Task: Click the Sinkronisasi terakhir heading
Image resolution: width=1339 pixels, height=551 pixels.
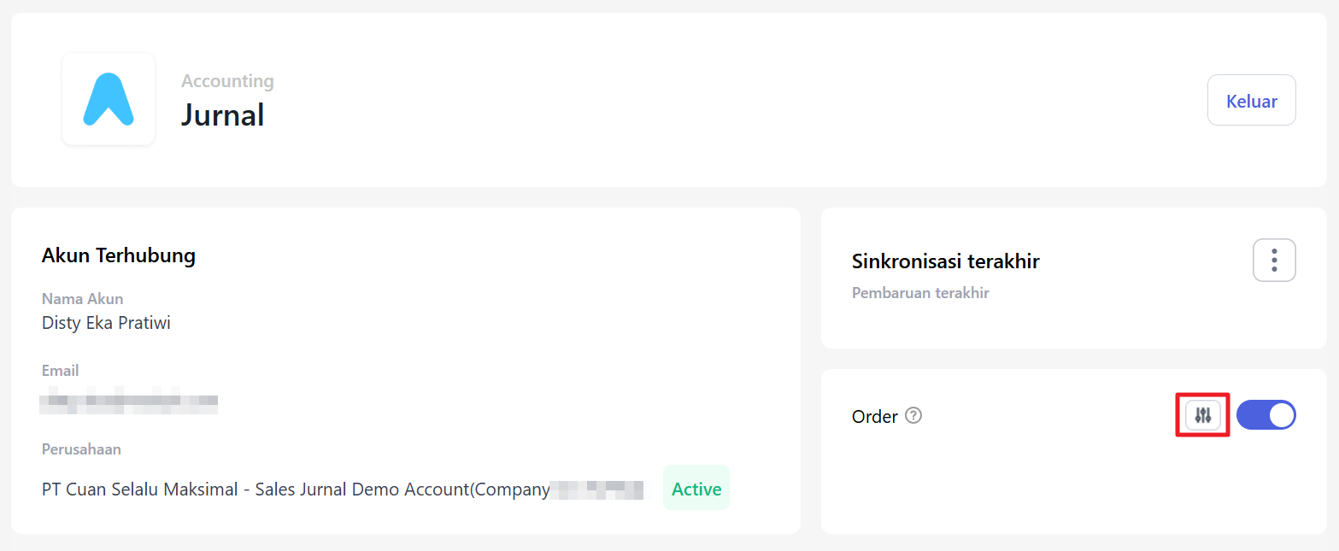Action: tap(945, 261)
